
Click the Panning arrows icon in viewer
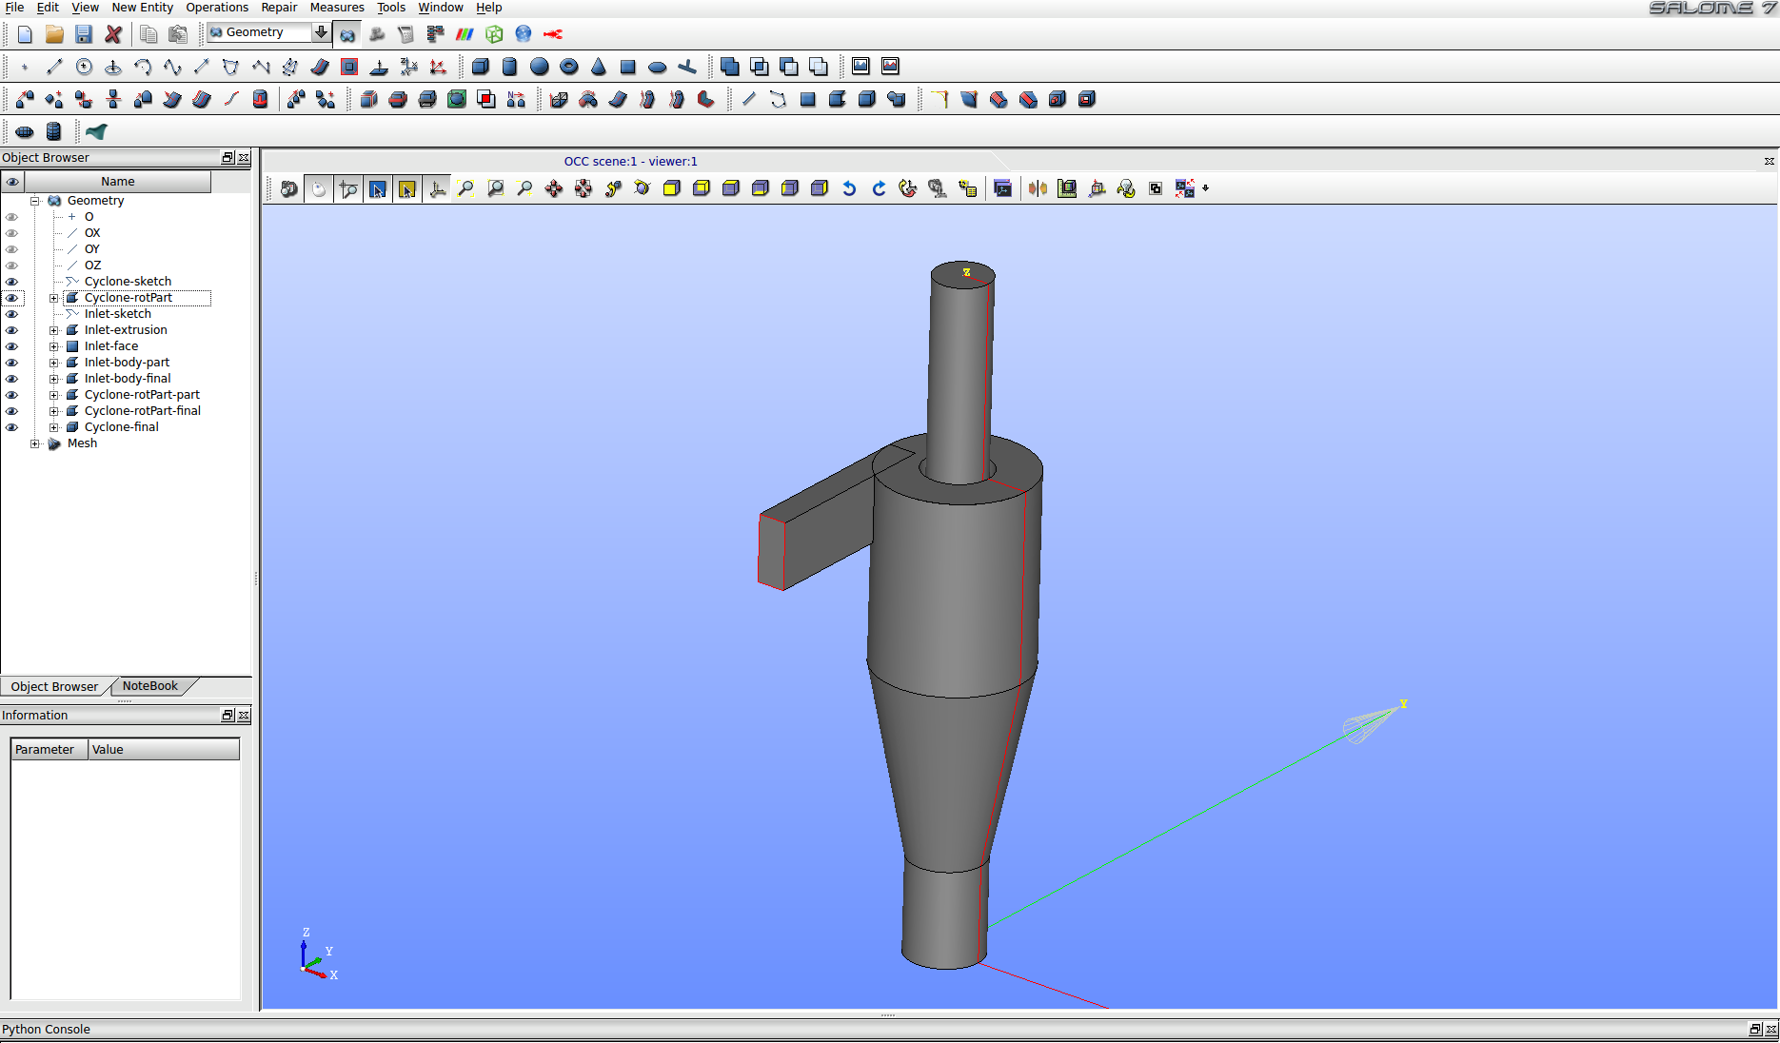coord(554,188)
